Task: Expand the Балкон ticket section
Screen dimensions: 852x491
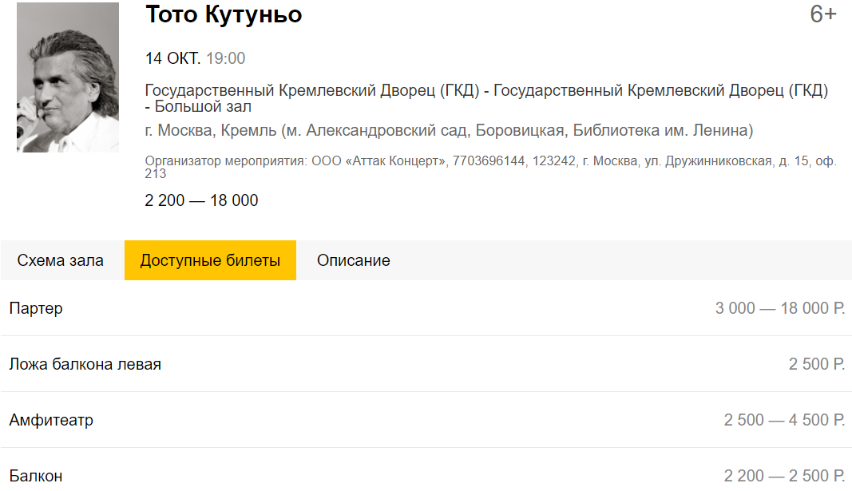Action: [36, 476]
